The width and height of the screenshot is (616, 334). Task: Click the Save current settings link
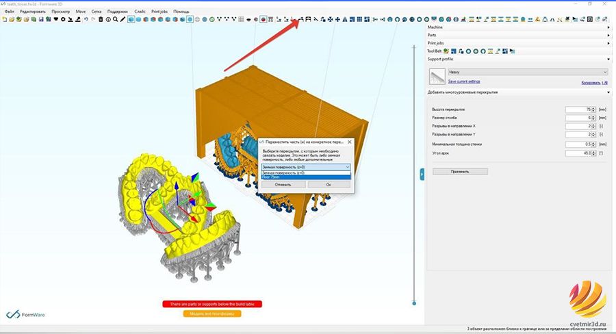tap(464, 81)
